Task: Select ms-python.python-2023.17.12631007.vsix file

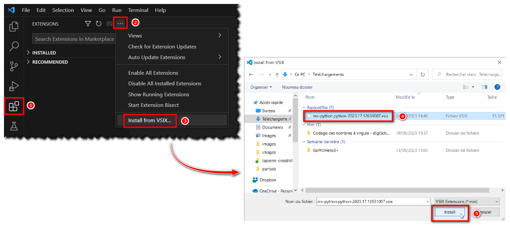Action: [350, 116]
